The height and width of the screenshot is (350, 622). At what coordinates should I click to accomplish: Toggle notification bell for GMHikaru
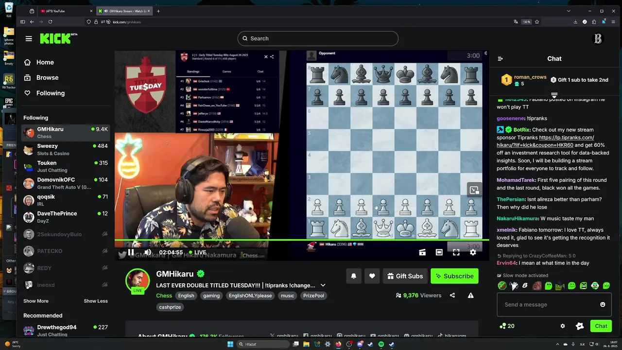click(354, 276)
